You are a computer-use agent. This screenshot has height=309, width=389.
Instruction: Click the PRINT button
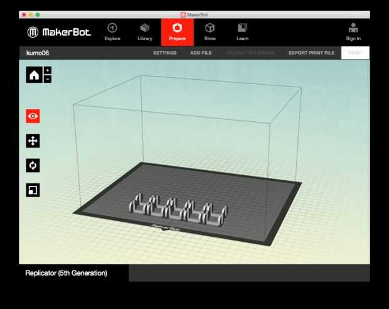point(355,53)
